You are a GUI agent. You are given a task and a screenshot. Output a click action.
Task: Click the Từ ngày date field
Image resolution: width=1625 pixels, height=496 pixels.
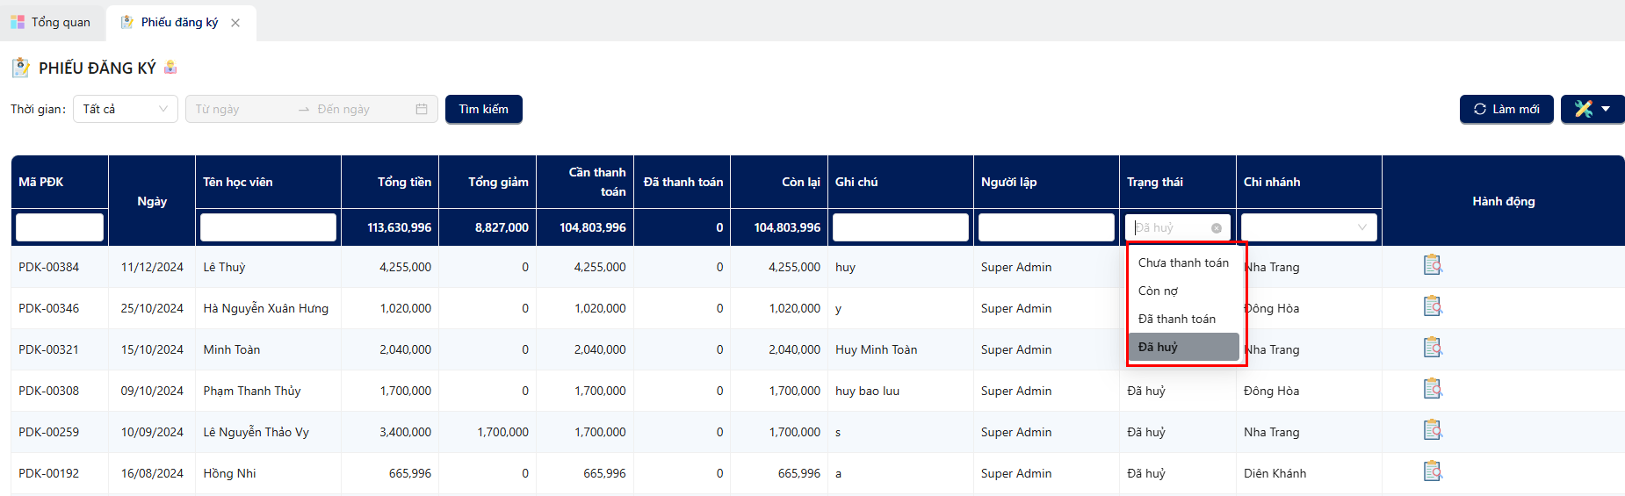point(242,109)
